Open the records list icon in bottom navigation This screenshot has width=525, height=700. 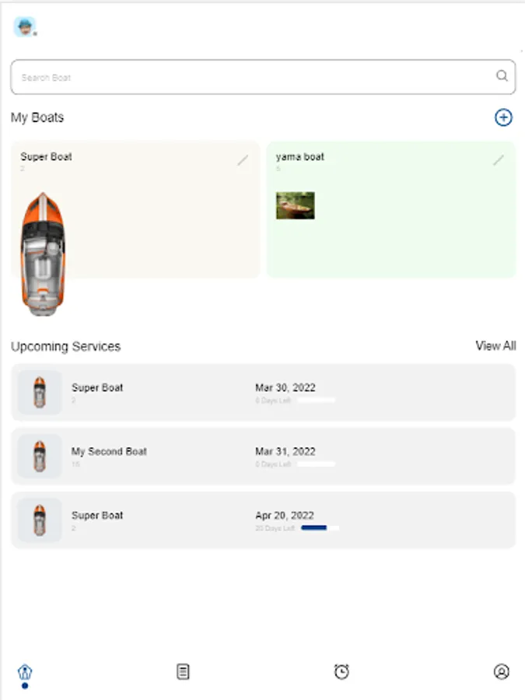pos(184,671)
